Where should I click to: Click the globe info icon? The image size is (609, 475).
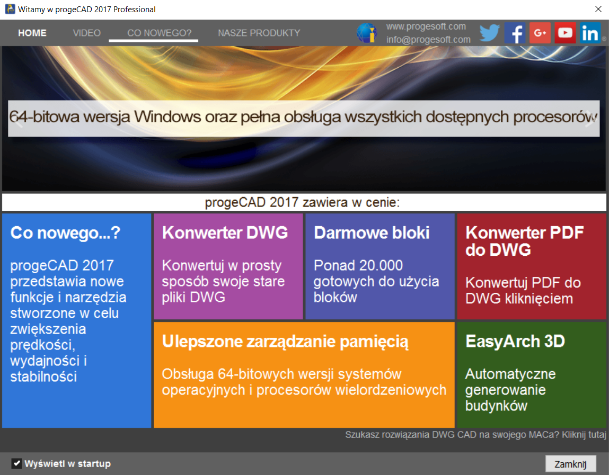366,33
